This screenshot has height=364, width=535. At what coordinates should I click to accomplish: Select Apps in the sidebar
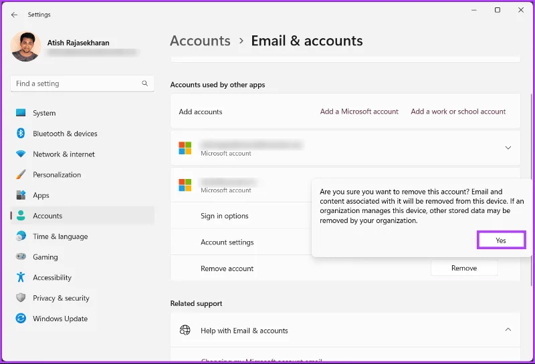tap(82, 195)
